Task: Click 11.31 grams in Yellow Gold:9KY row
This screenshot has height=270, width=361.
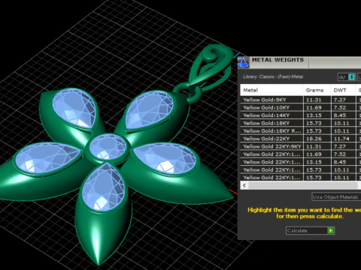Action: coord(317,100)
